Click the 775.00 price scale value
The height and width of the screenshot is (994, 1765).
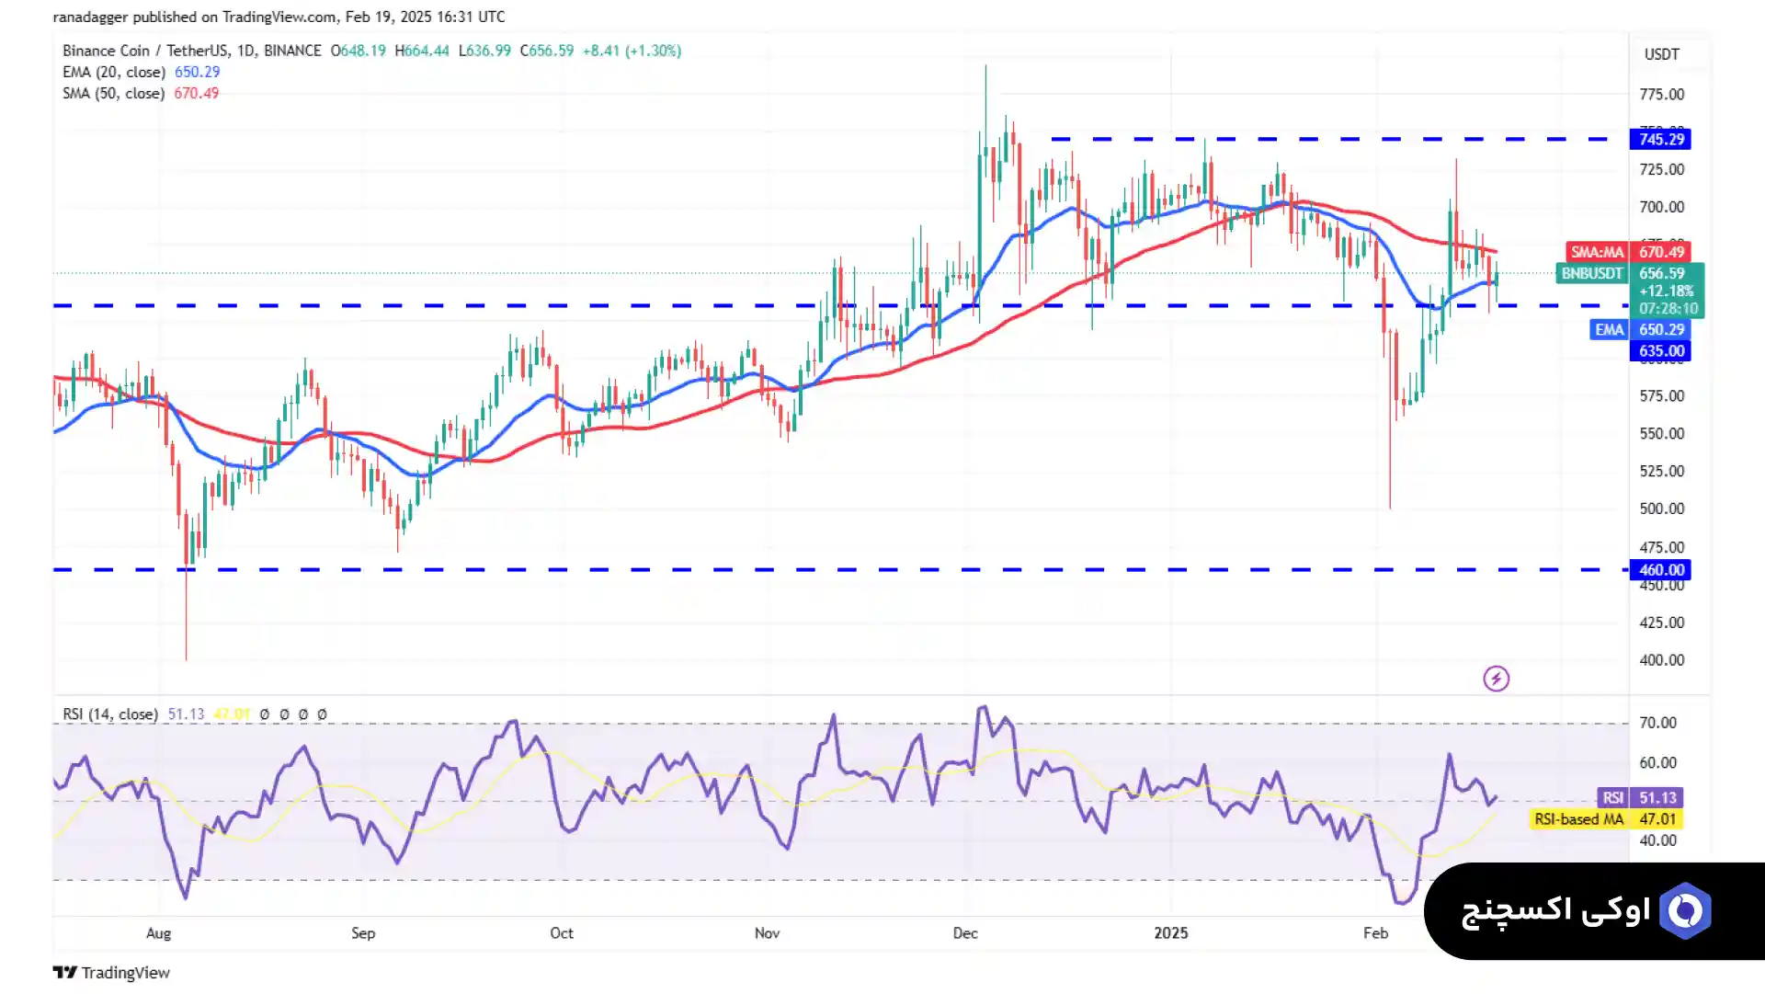tap(1662, 95)
